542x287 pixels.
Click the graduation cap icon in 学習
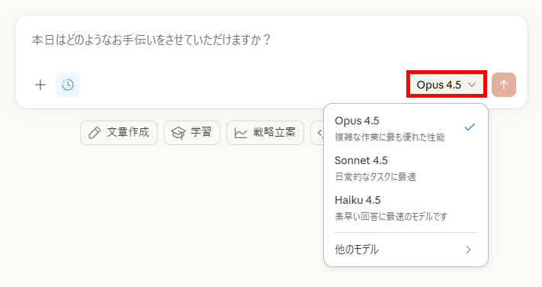[x=178, y=133]
